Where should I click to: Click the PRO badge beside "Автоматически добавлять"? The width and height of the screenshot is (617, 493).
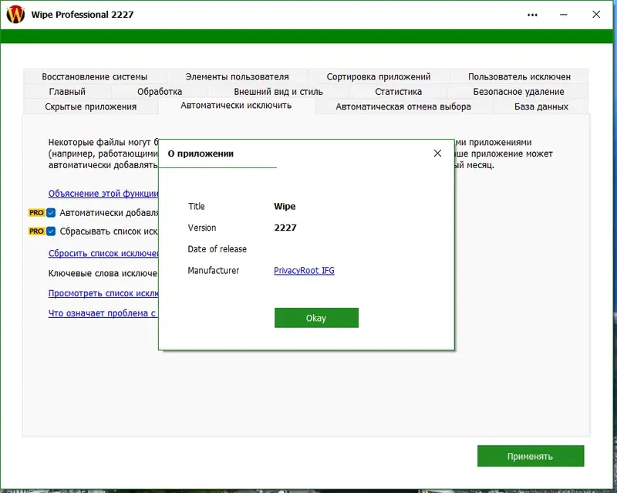38,211
